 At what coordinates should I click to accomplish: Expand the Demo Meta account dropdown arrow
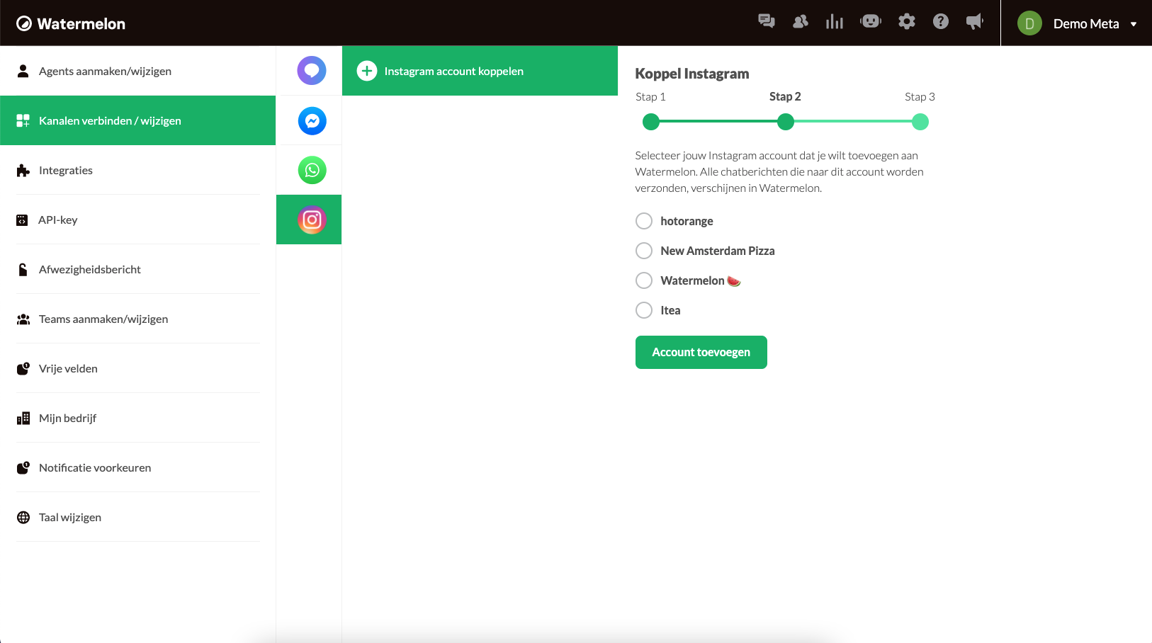[x=1134, y=24]
